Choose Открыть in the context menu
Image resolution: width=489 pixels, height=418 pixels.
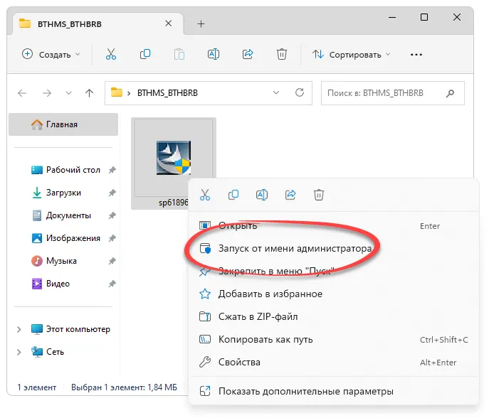click(x=334, y=225)
